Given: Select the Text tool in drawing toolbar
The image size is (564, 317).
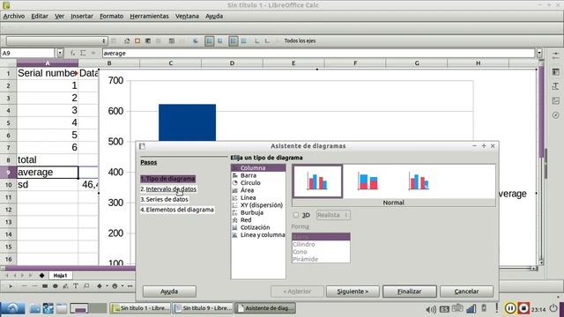Looking at the screenshot, I should pyautogui.click(x=76, y=286).
